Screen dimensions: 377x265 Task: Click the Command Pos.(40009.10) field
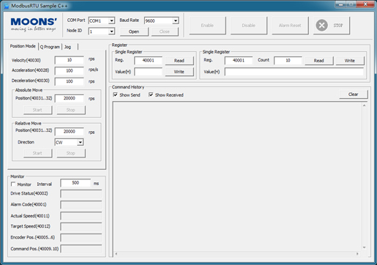[81, 249]
